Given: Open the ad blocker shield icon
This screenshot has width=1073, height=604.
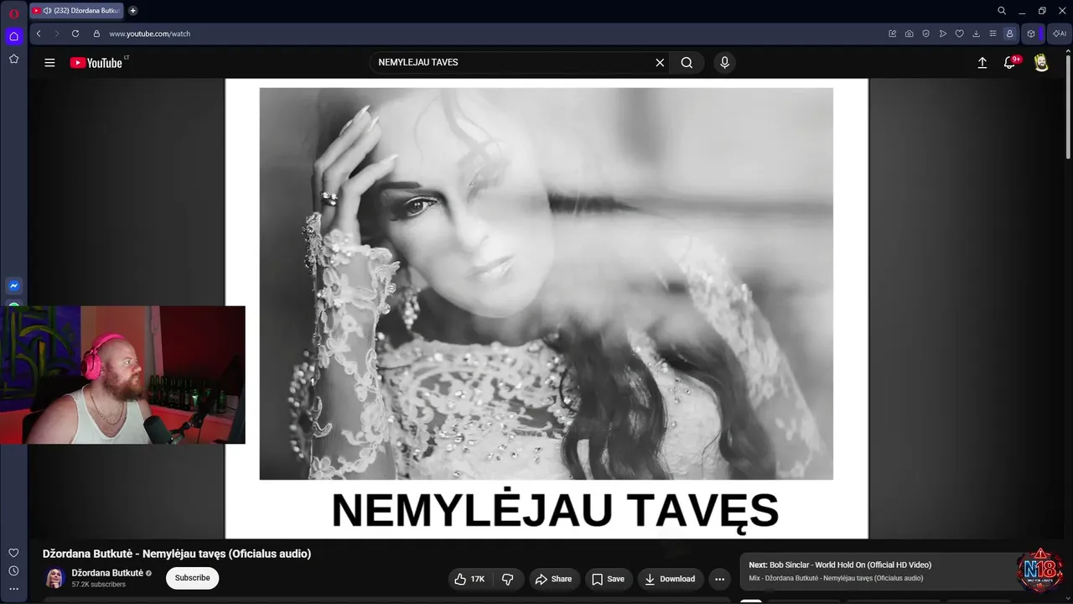Looking at the screenshot, I should pos(925,34).
